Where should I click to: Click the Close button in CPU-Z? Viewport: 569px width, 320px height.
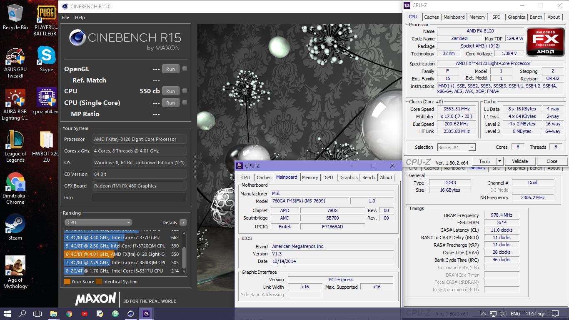coord(552,161)
